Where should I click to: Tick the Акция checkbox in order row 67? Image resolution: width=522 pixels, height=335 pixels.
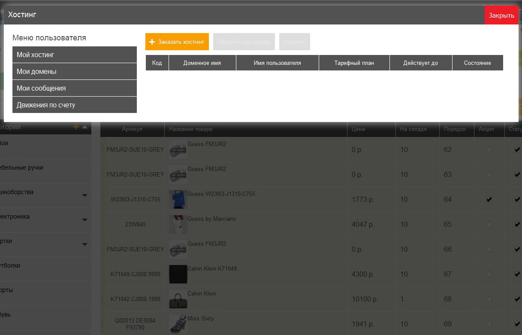pos(489,274)
